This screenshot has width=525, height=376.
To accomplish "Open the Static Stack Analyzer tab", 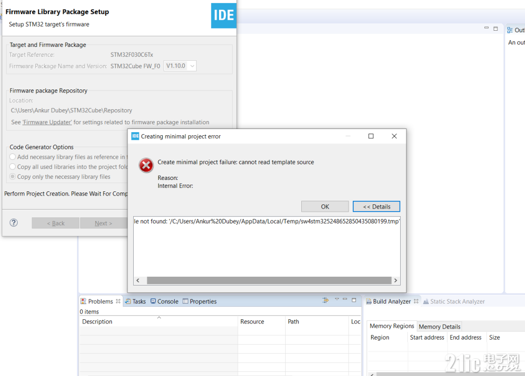I will pos(454,302).
